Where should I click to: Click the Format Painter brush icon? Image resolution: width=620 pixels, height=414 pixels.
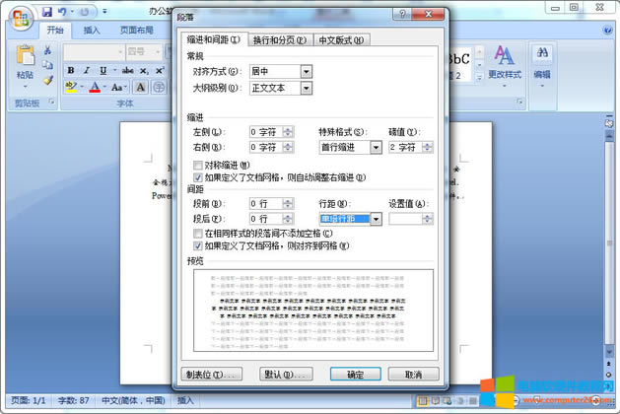[x=45, y=79]
